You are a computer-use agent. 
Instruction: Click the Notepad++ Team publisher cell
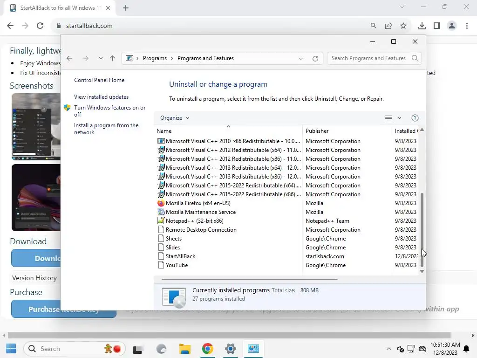pos(327,220)
